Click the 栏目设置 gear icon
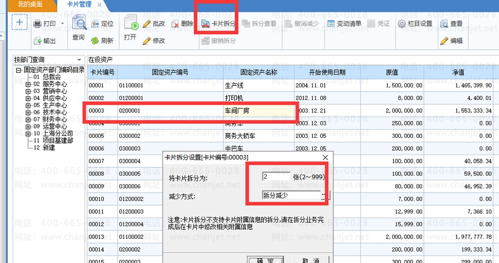 (402, 24)
